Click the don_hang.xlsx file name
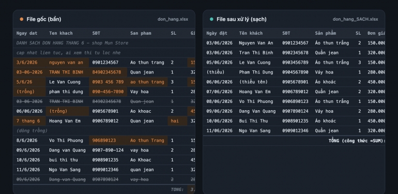Image resolution: width=398 pixels, height=194 pixels. [173, 19]
